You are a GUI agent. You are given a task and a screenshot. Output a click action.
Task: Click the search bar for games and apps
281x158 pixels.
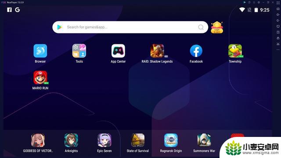130,27
